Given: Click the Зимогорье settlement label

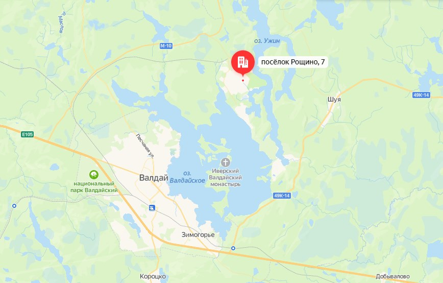Looking at the screenshot, I should pyautogui.click(x=198, y=234).
